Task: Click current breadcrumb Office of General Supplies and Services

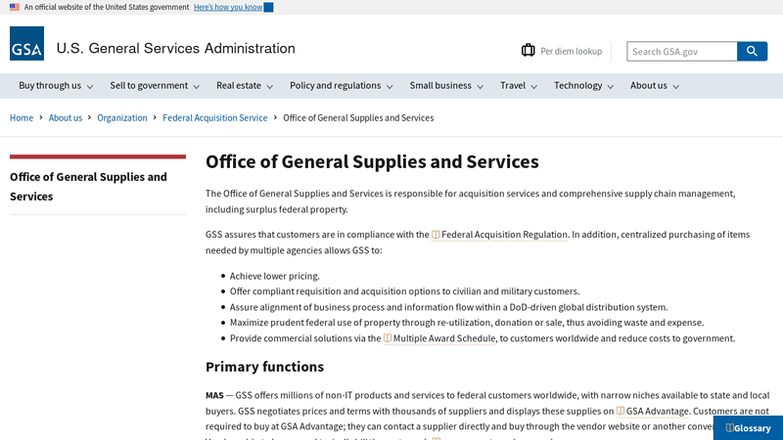Action: click(x=358, y=117)
